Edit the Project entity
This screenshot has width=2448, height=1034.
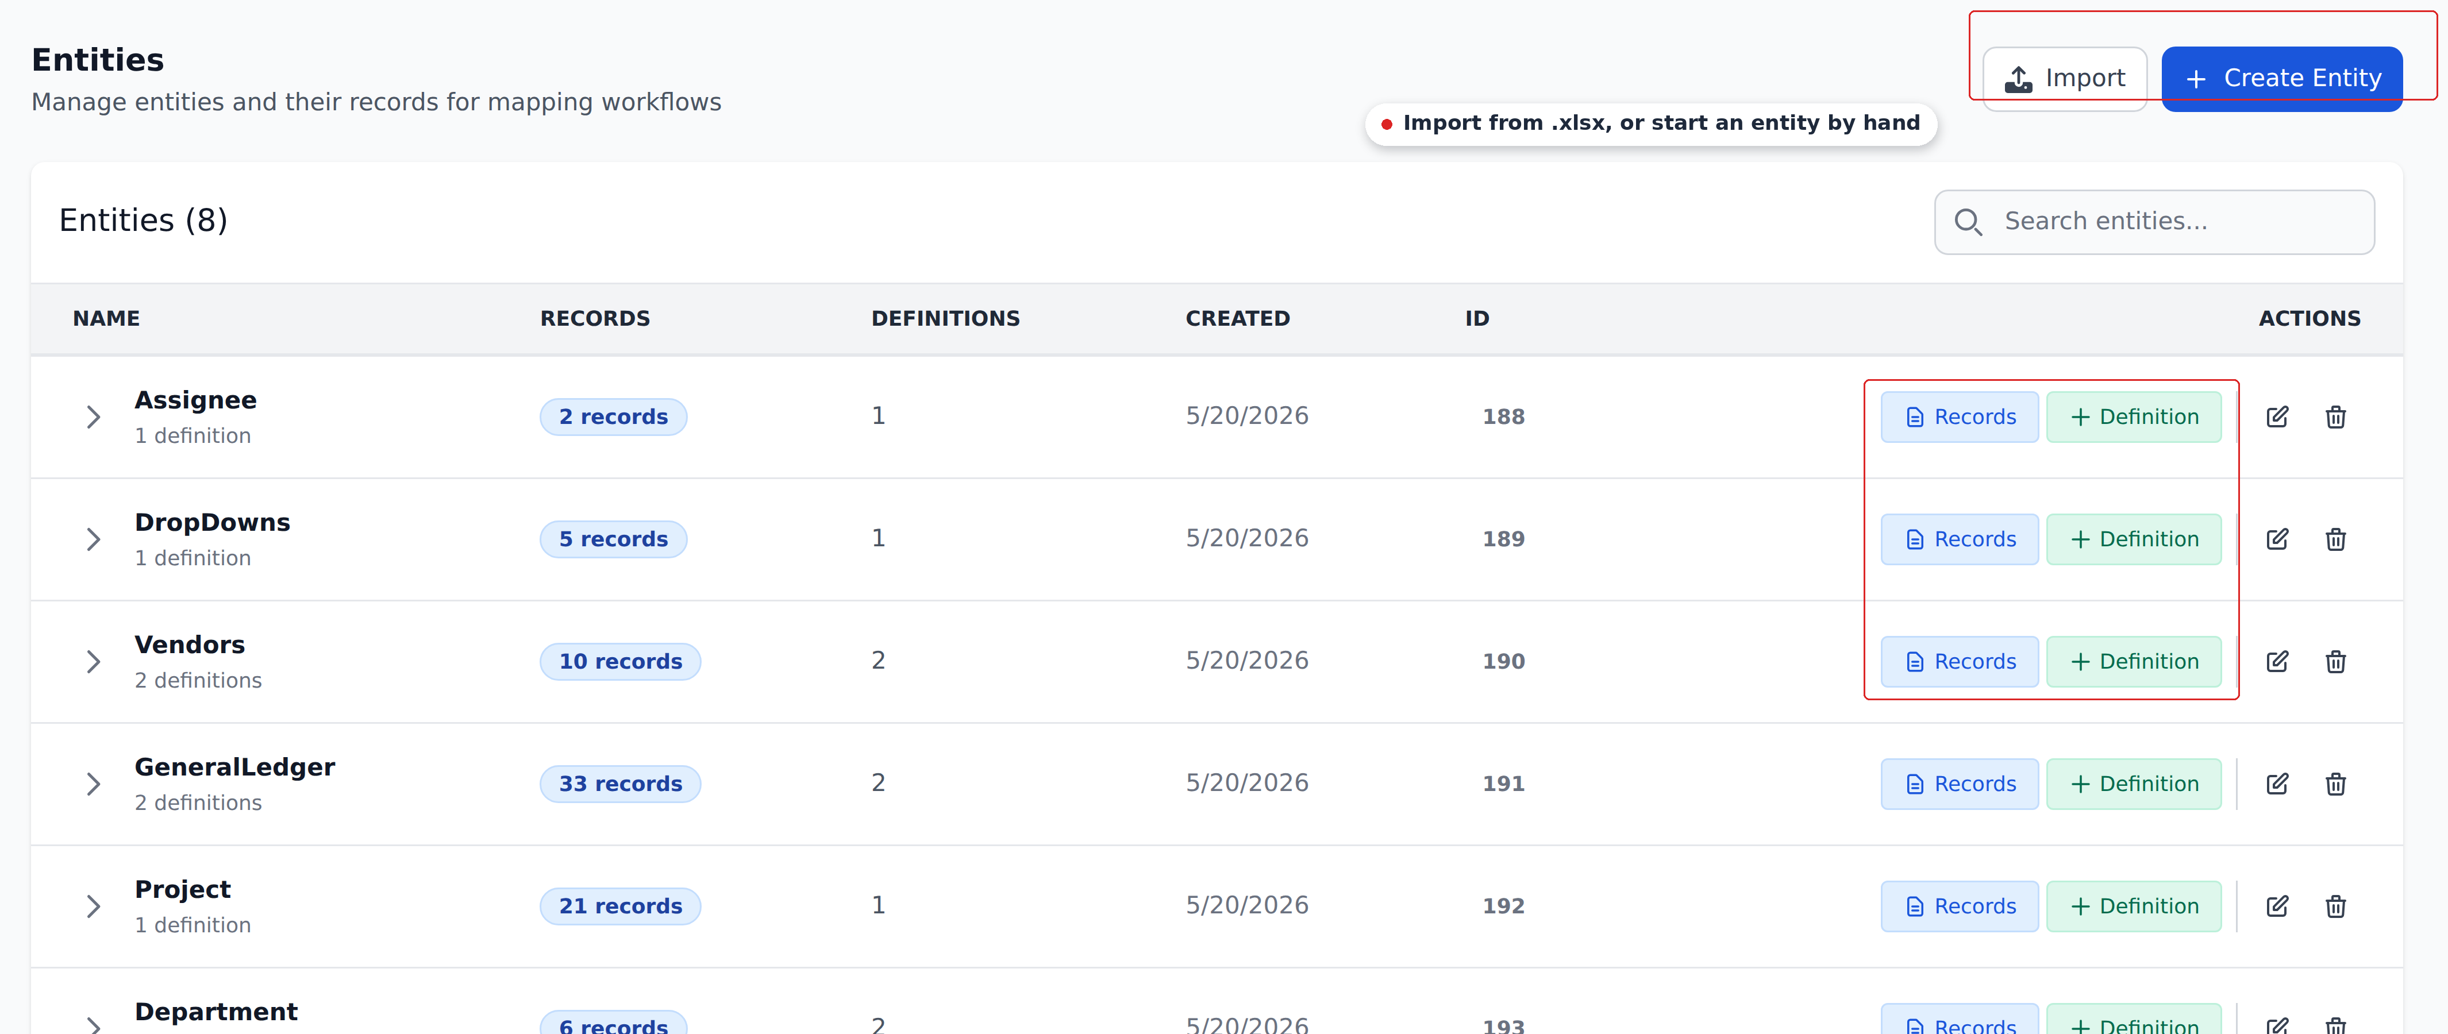point(2277,906)
